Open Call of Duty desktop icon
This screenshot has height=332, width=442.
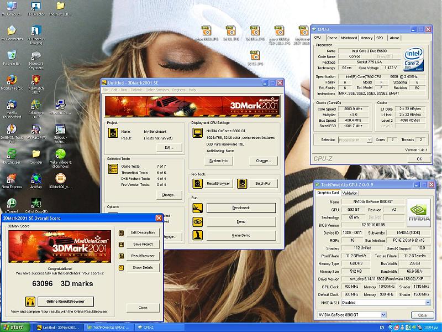tap(36, 205)
